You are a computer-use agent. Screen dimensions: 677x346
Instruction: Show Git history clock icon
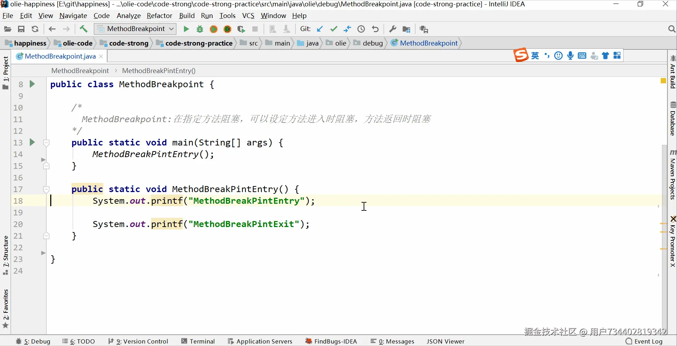[361, 29]
